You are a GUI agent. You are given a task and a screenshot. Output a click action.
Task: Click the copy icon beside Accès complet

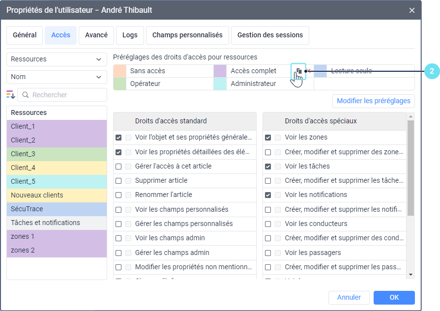[298, 71]
